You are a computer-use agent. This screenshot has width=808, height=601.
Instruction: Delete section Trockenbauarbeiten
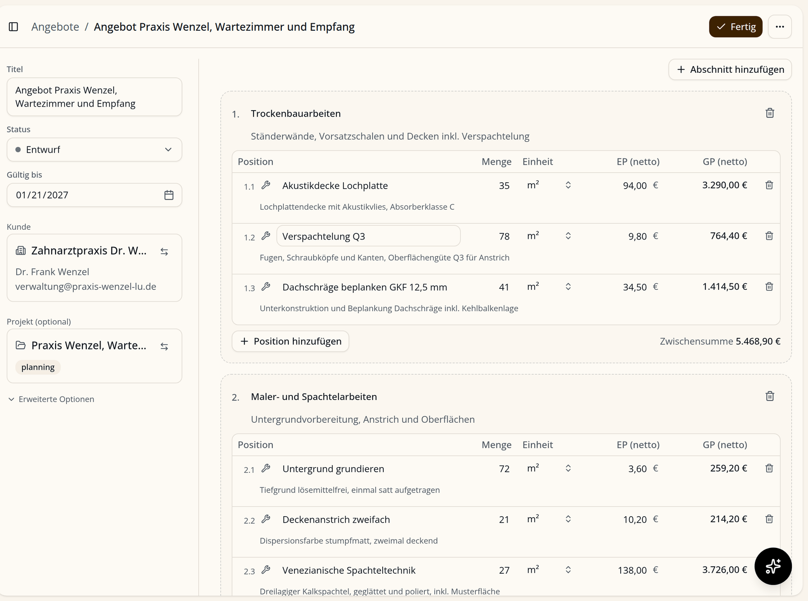coord(770,113)
